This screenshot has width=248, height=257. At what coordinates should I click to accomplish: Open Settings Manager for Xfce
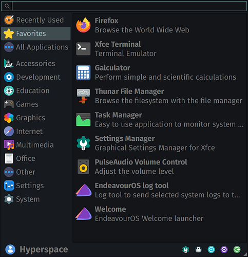pyautogui.click(x=159, y=143)
